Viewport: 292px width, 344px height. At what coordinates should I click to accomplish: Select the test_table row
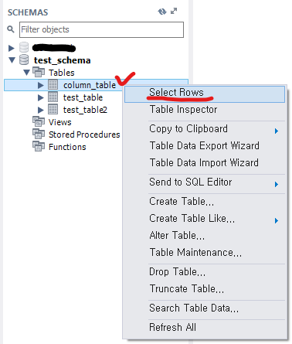[83, 97]
